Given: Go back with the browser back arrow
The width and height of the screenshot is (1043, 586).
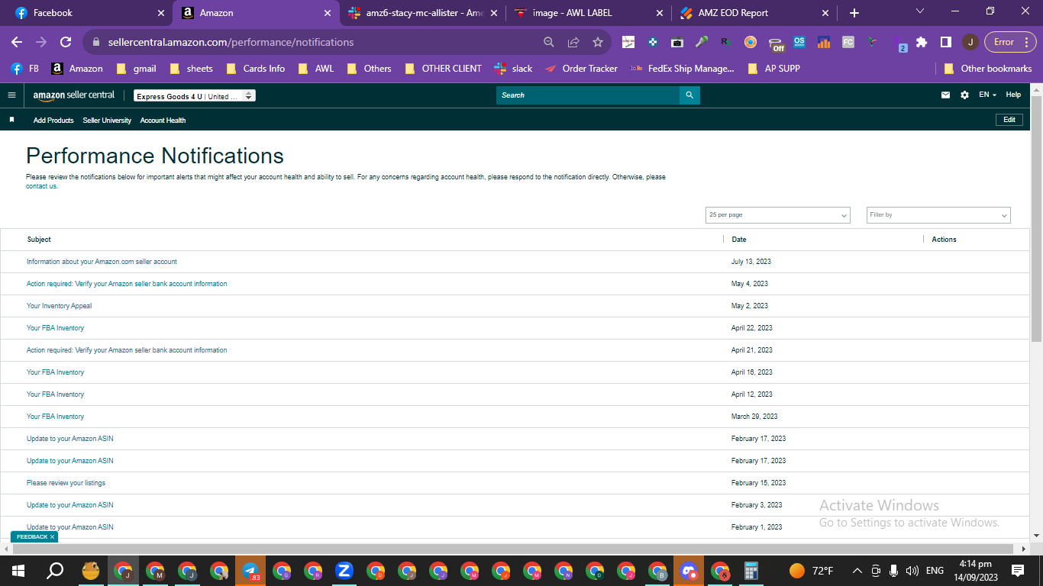Looking at the screenshot, I should [x=17, y=42].
